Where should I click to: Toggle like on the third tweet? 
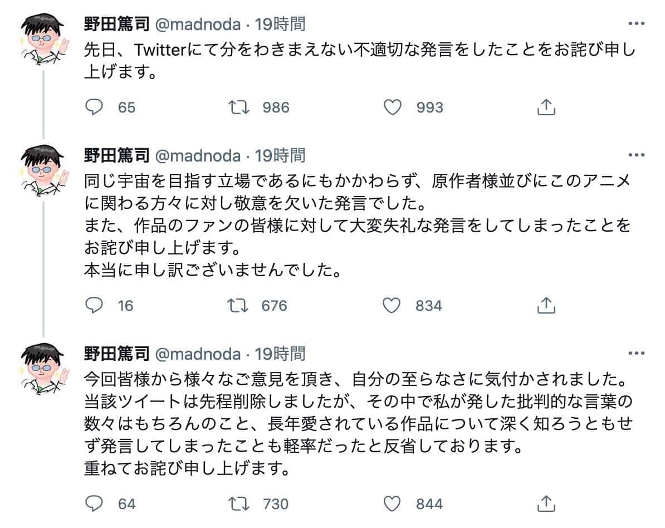(x=394, y=503)
